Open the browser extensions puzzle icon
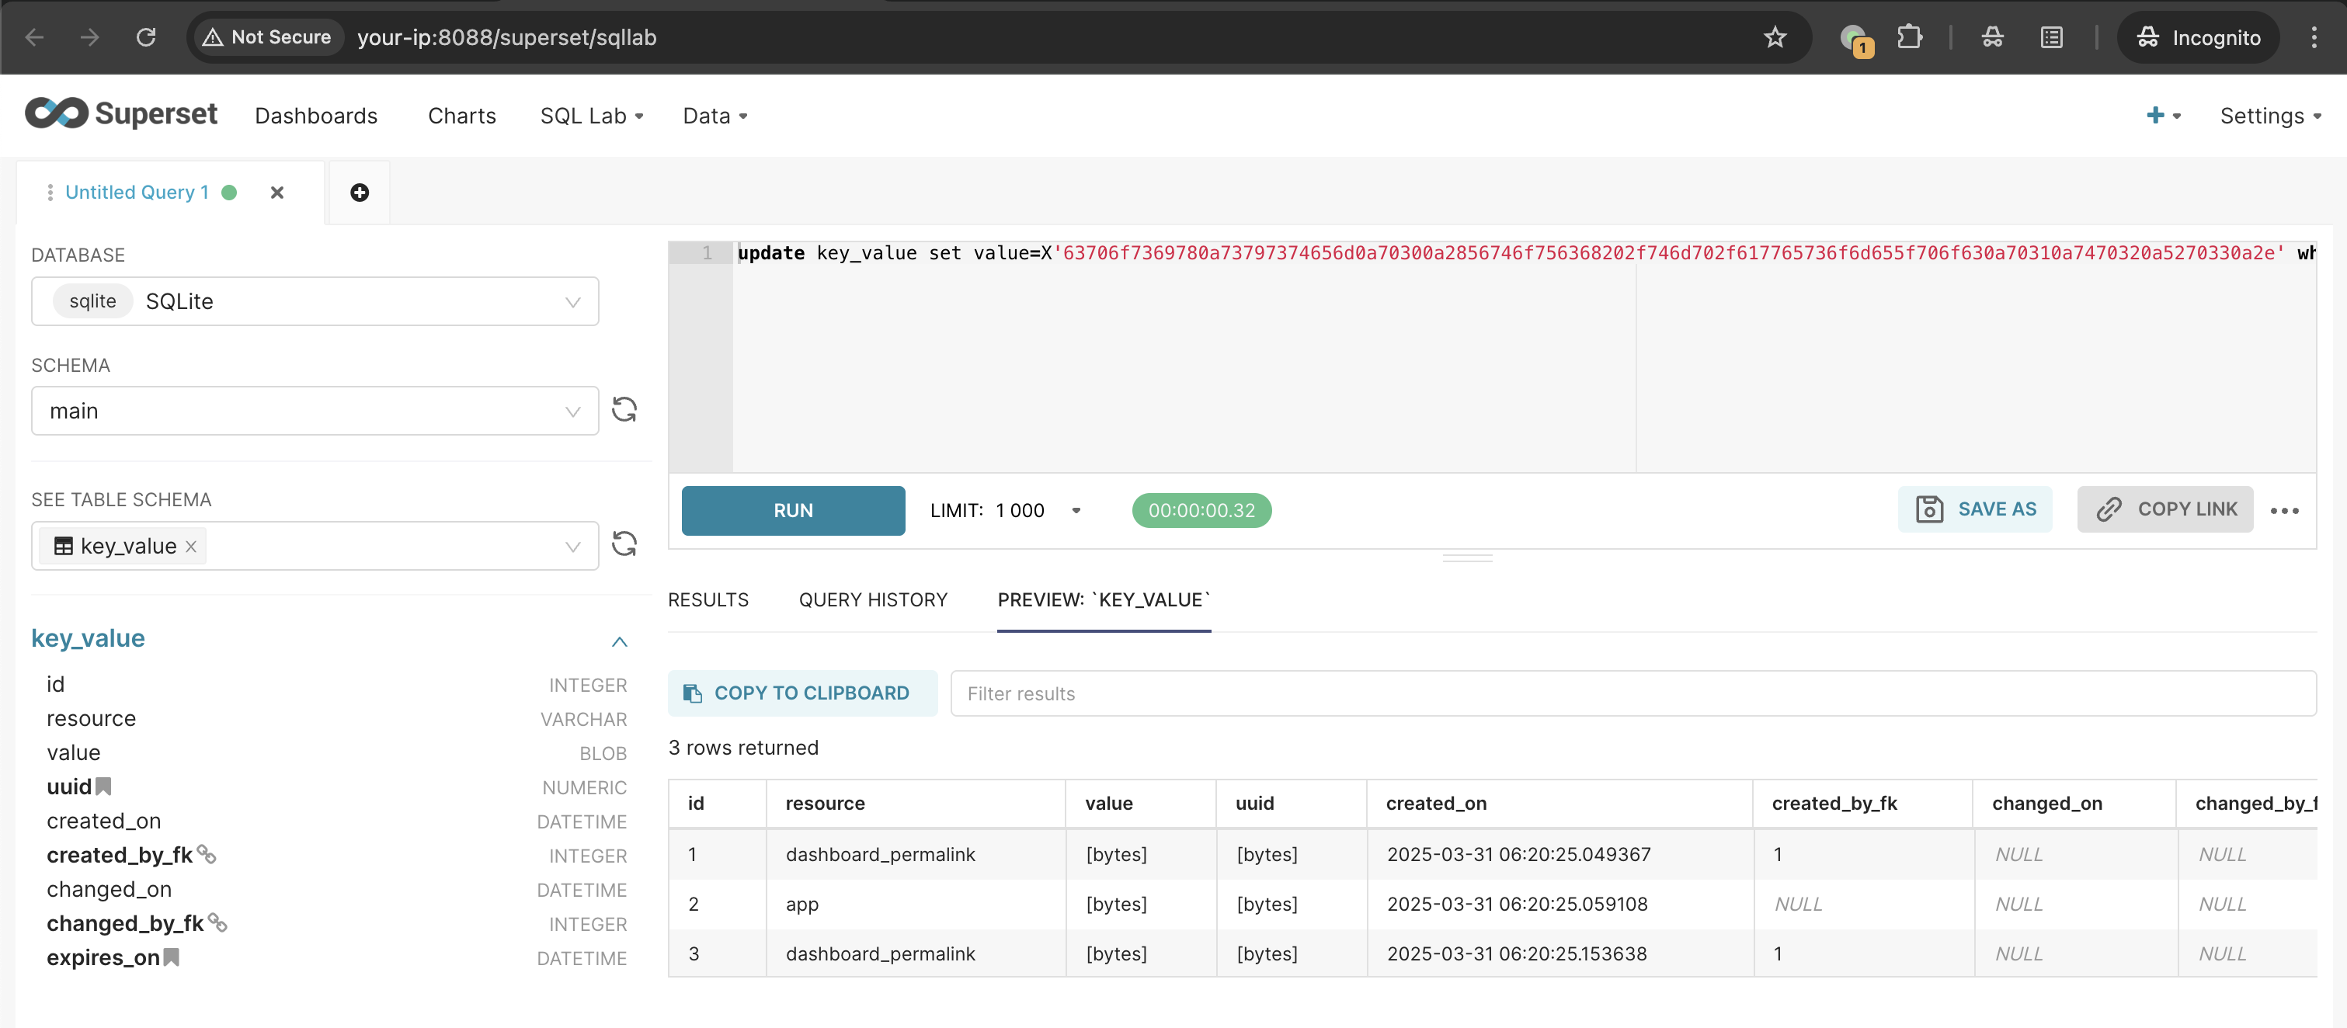The height and width of the screenshot is (1028, 2347). tap(1909, 37)
